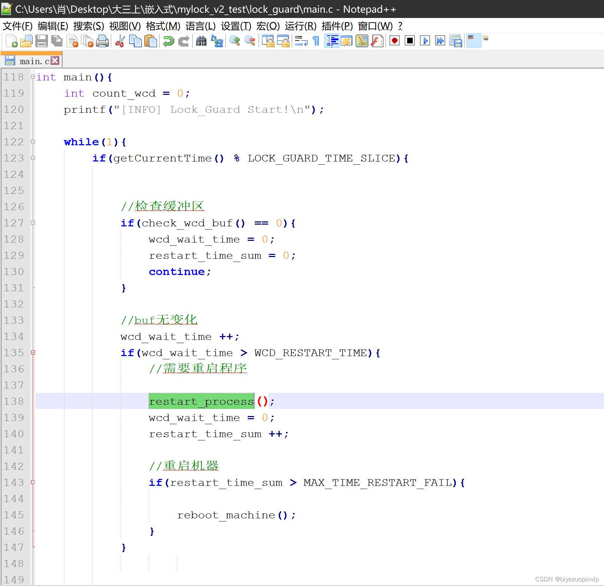Print the document with the printer icon
The height and width of the screenshot is (586, 604).
pyautogui.click(x=102, y=41)
